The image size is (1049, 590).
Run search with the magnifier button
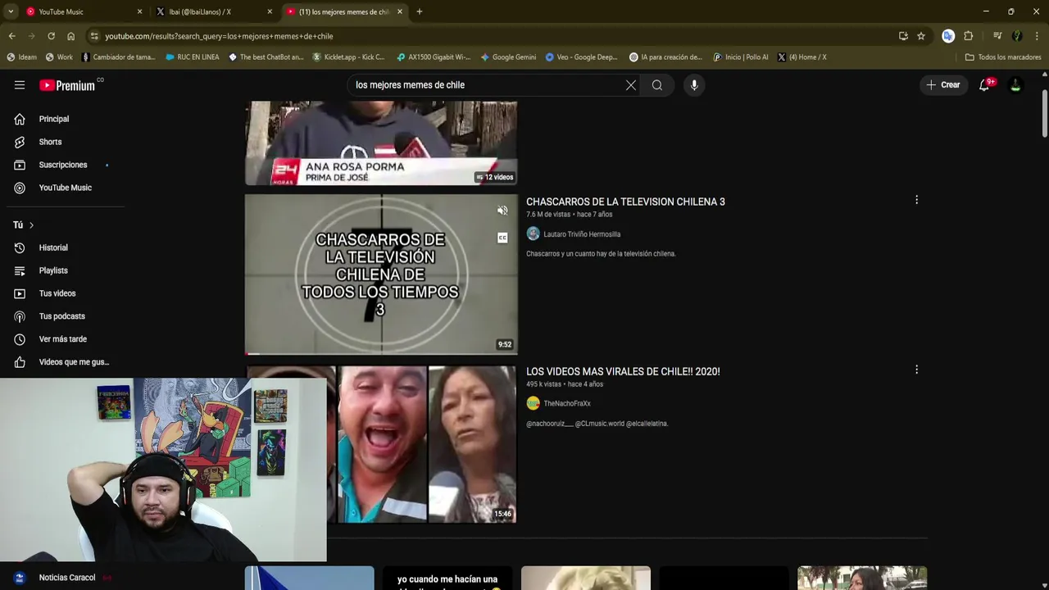(657, 85)
